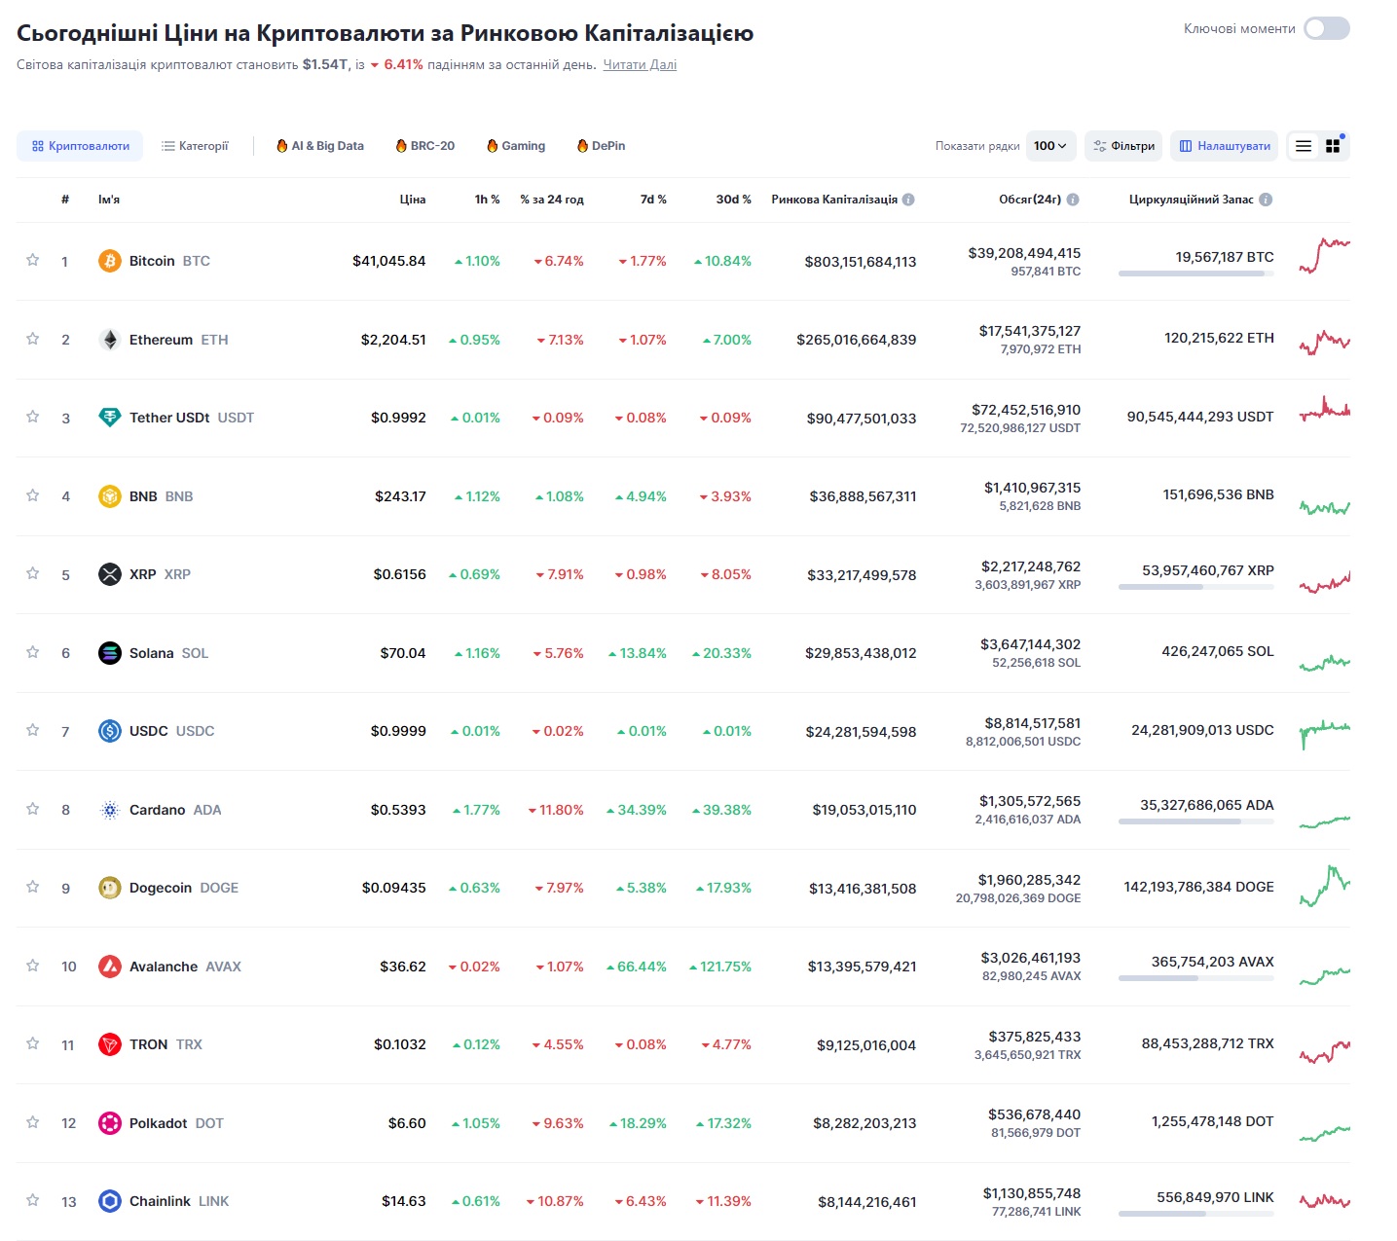The width and height of the screenshot is (1397, 1241).
Task: Switch to grid view layout icon
Action: tap(1333, 146)
